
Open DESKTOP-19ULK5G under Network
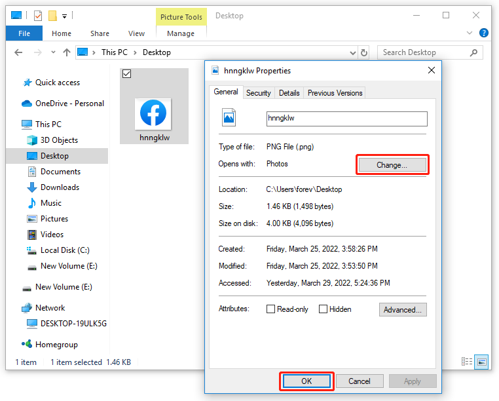73,324
